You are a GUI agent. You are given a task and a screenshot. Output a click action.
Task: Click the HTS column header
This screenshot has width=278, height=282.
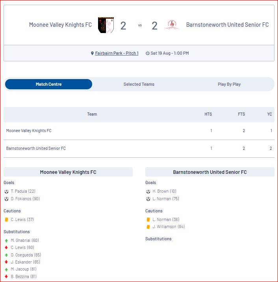(208, 114)
